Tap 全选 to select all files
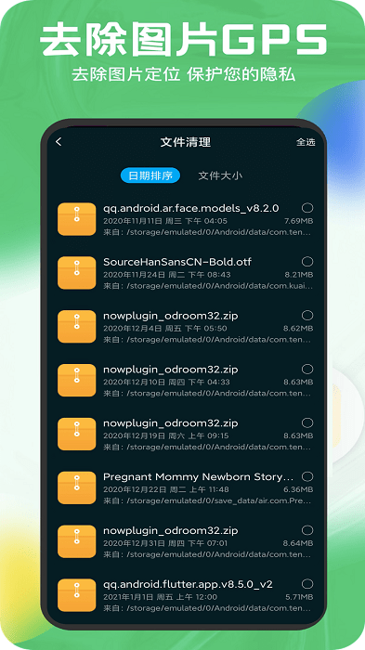Screen dimensions: 365x650 coord(306,142)
